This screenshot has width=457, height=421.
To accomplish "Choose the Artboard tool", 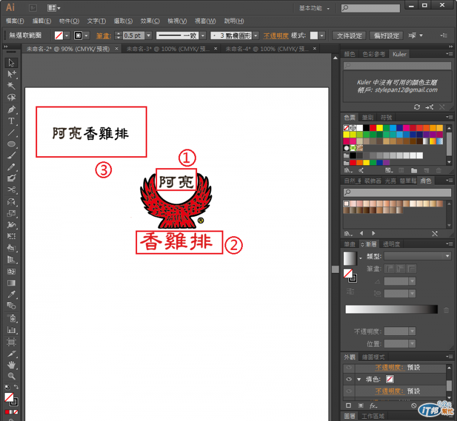I will pos(11,341).
